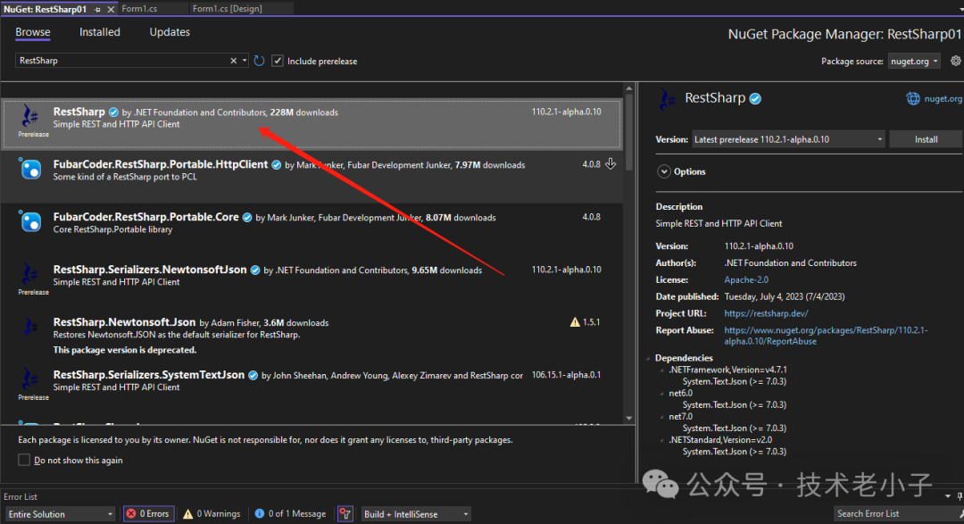Click download arrow next to HttpClient version 4.0.8
The image size is (964, 524).
611,164
